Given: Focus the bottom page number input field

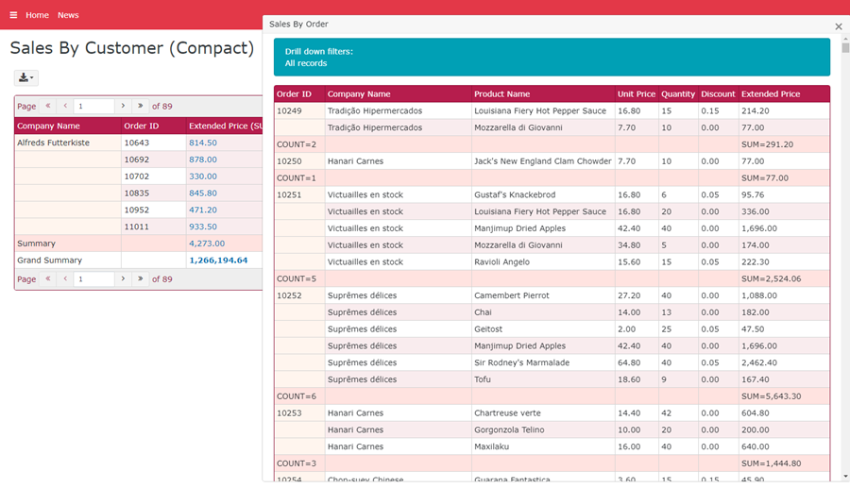Looking at the screenshot, I should point(93,279).
